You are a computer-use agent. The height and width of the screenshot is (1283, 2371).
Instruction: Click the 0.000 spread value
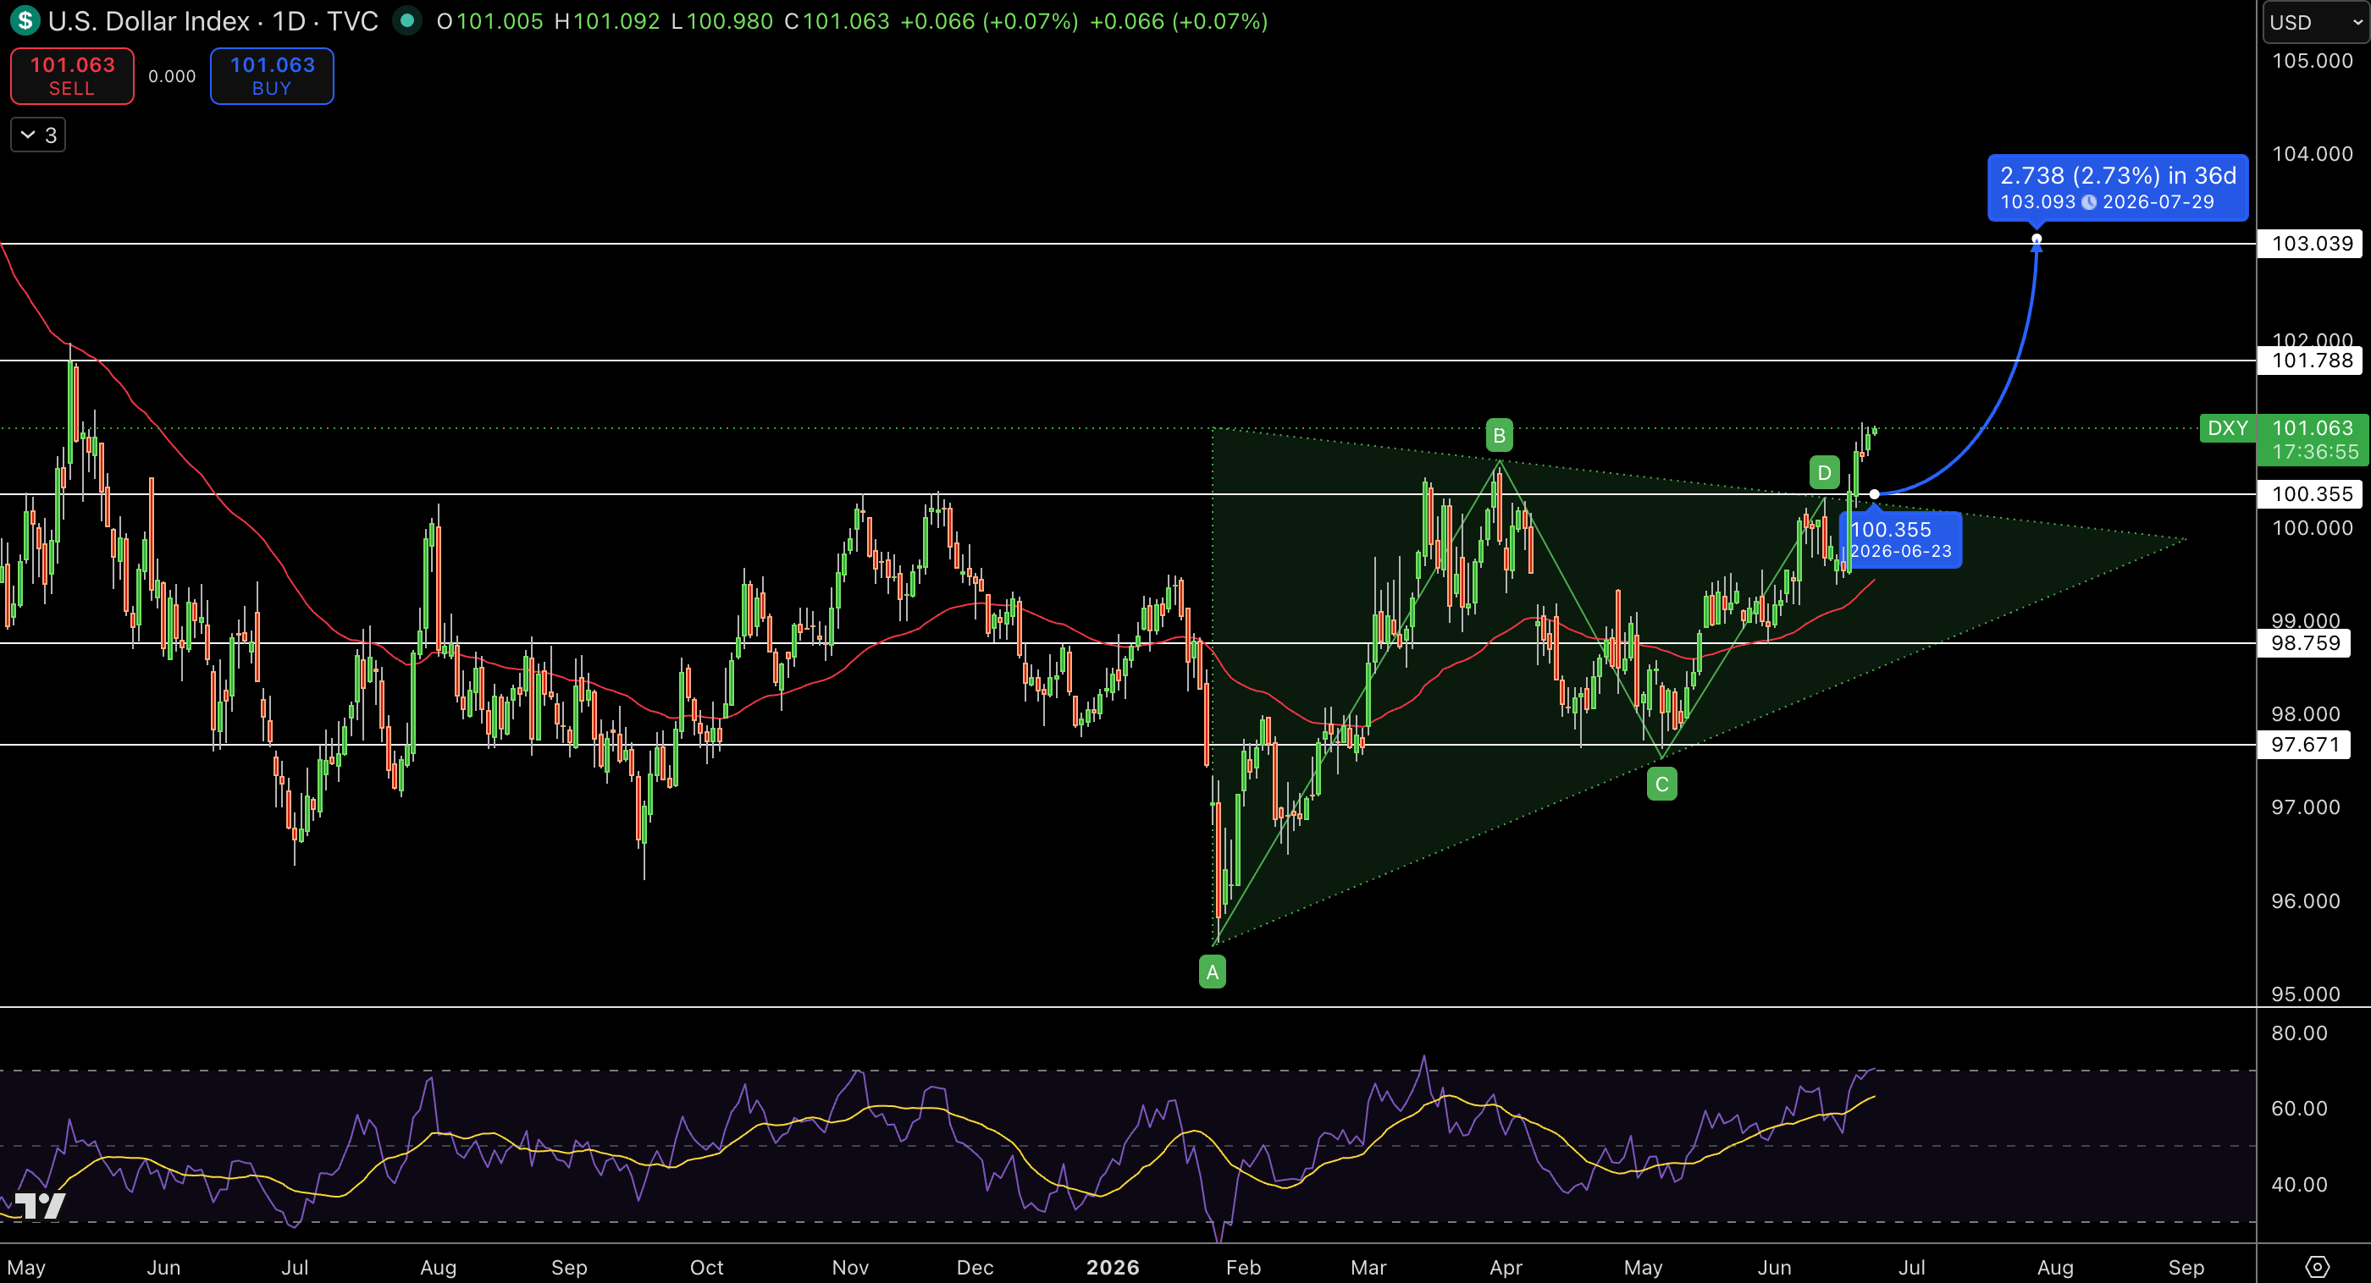point(172,76)
